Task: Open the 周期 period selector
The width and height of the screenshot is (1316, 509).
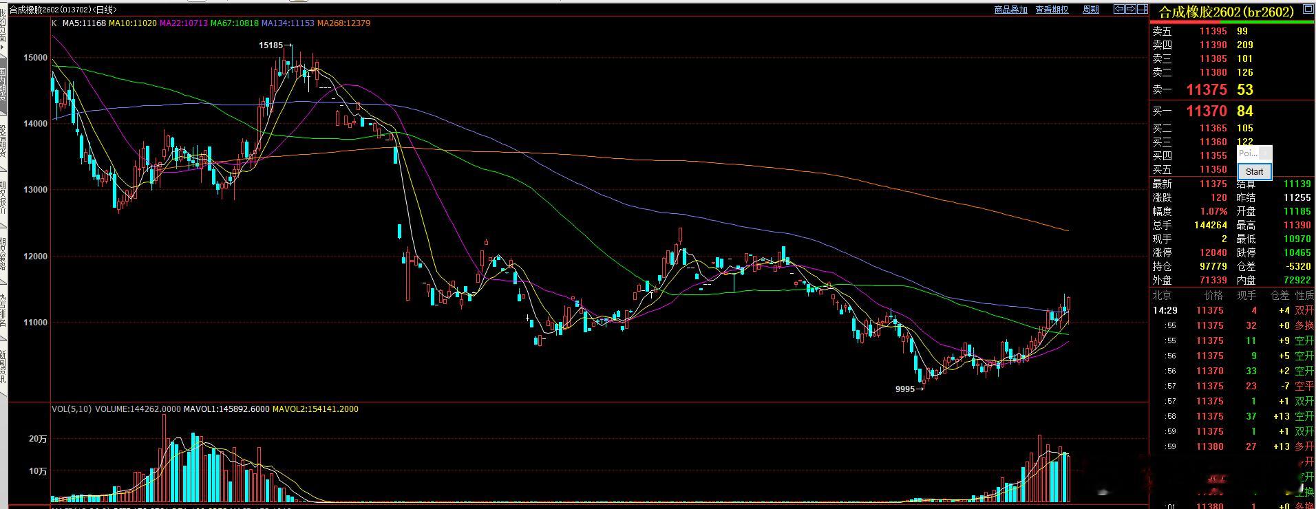Action: point(1091,10)
